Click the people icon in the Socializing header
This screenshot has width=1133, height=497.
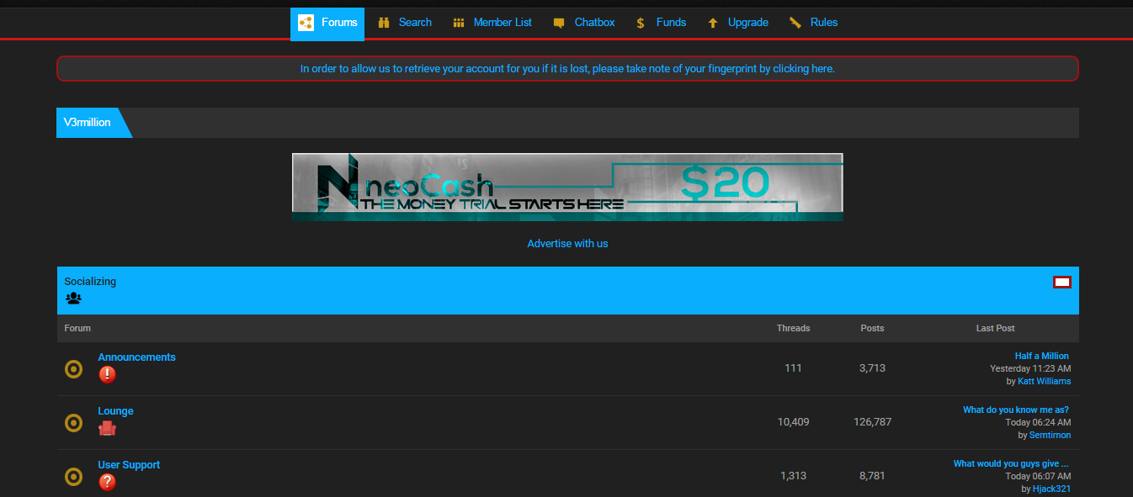(73, 299)
